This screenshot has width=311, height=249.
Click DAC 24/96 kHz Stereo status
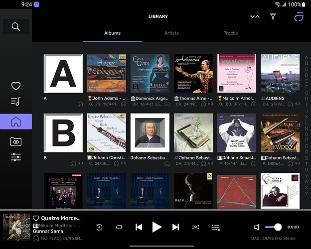coord(273,239)
